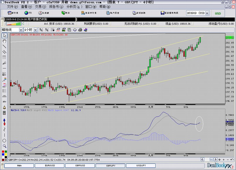The image size is (236, 170).
Task: Select the arrow pointer tool
Action: pos(4,36)
